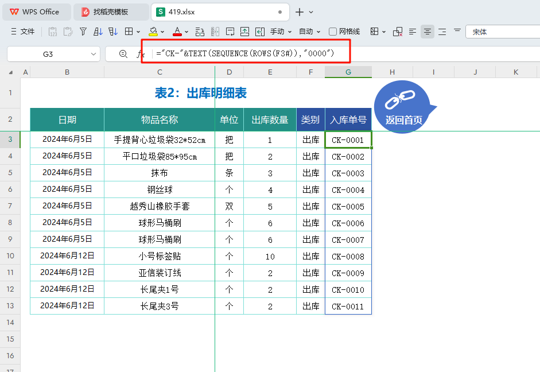Select column C header
This screenshot has width=540, height=372.
coord(160,72)
